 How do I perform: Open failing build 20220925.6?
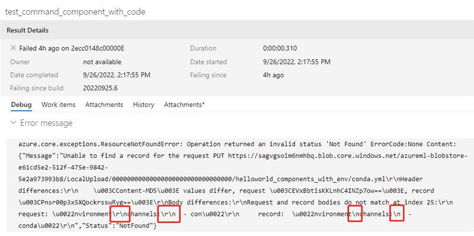click(x=100, y=88)
